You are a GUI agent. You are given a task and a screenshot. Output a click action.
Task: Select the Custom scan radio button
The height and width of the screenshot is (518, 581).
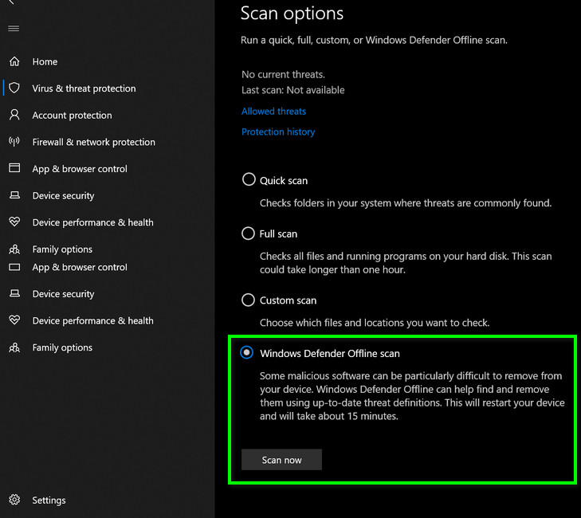click(x=249, y=300)
